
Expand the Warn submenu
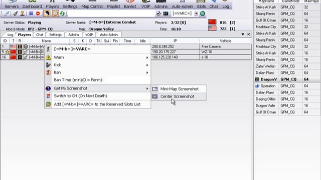[x=97, y=57]
